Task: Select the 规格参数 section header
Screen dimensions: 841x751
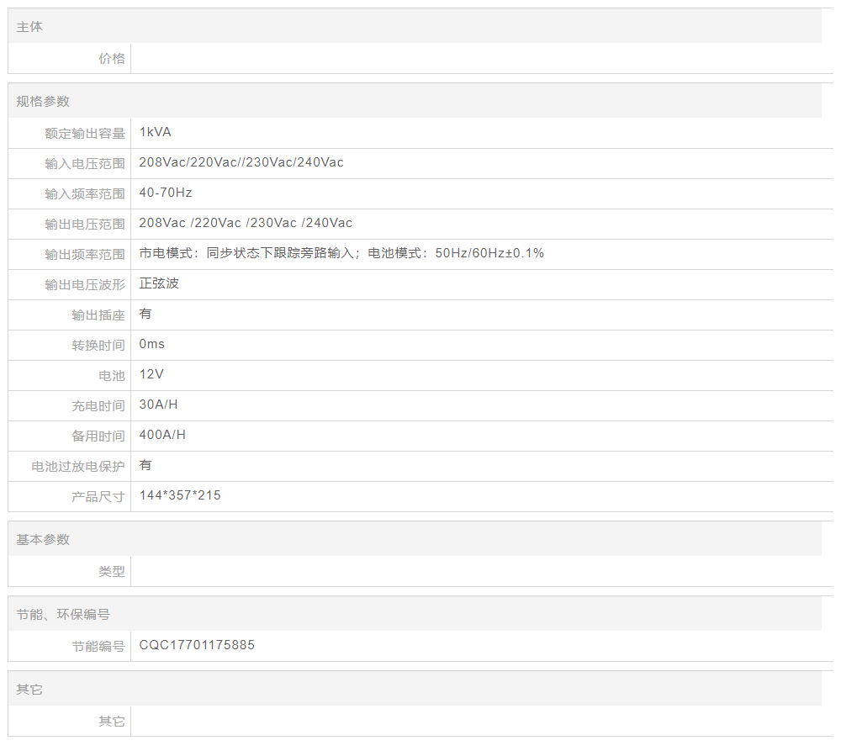Action: point(43,102)
